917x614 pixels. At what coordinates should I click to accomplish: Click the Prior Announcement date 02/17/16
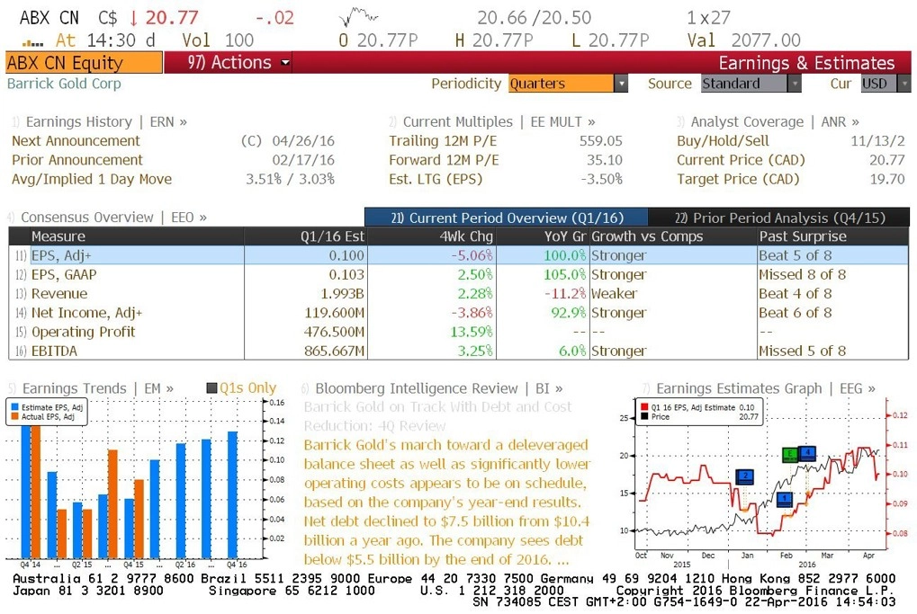(303, 160)
